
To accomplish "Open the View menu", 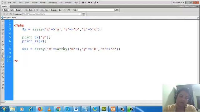I will 20,2.
